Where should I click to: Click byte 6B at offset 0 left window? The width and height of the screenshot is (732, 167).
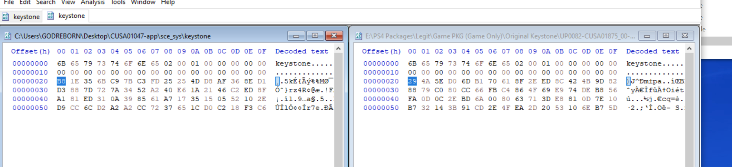pos(61,64)
